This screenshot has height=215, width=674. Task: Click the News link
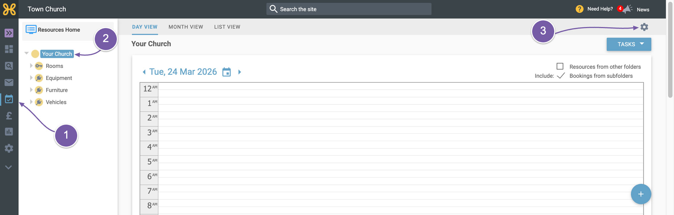pyautogui.click(x=643, y=9)
